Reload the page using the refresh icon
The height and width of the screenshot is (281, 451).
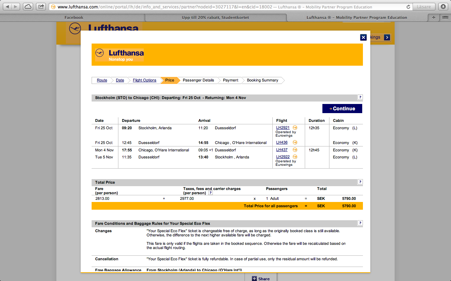point(408,7)
